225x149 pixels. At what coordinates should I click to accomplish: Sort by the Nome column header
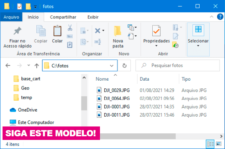pos(102,79)
